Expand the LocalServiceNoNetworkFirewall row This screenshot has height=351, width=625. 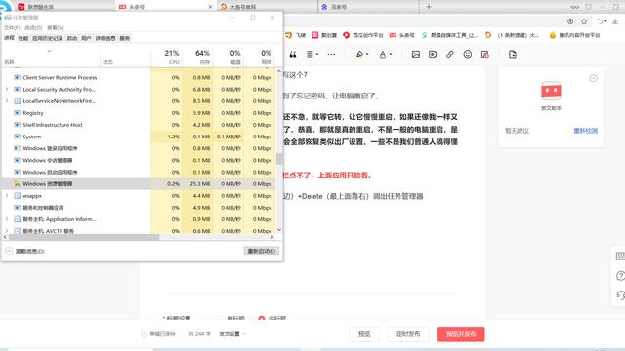7,101
